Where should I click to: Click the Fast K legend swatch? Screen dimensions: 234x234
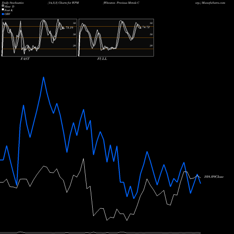pos(3,10)
